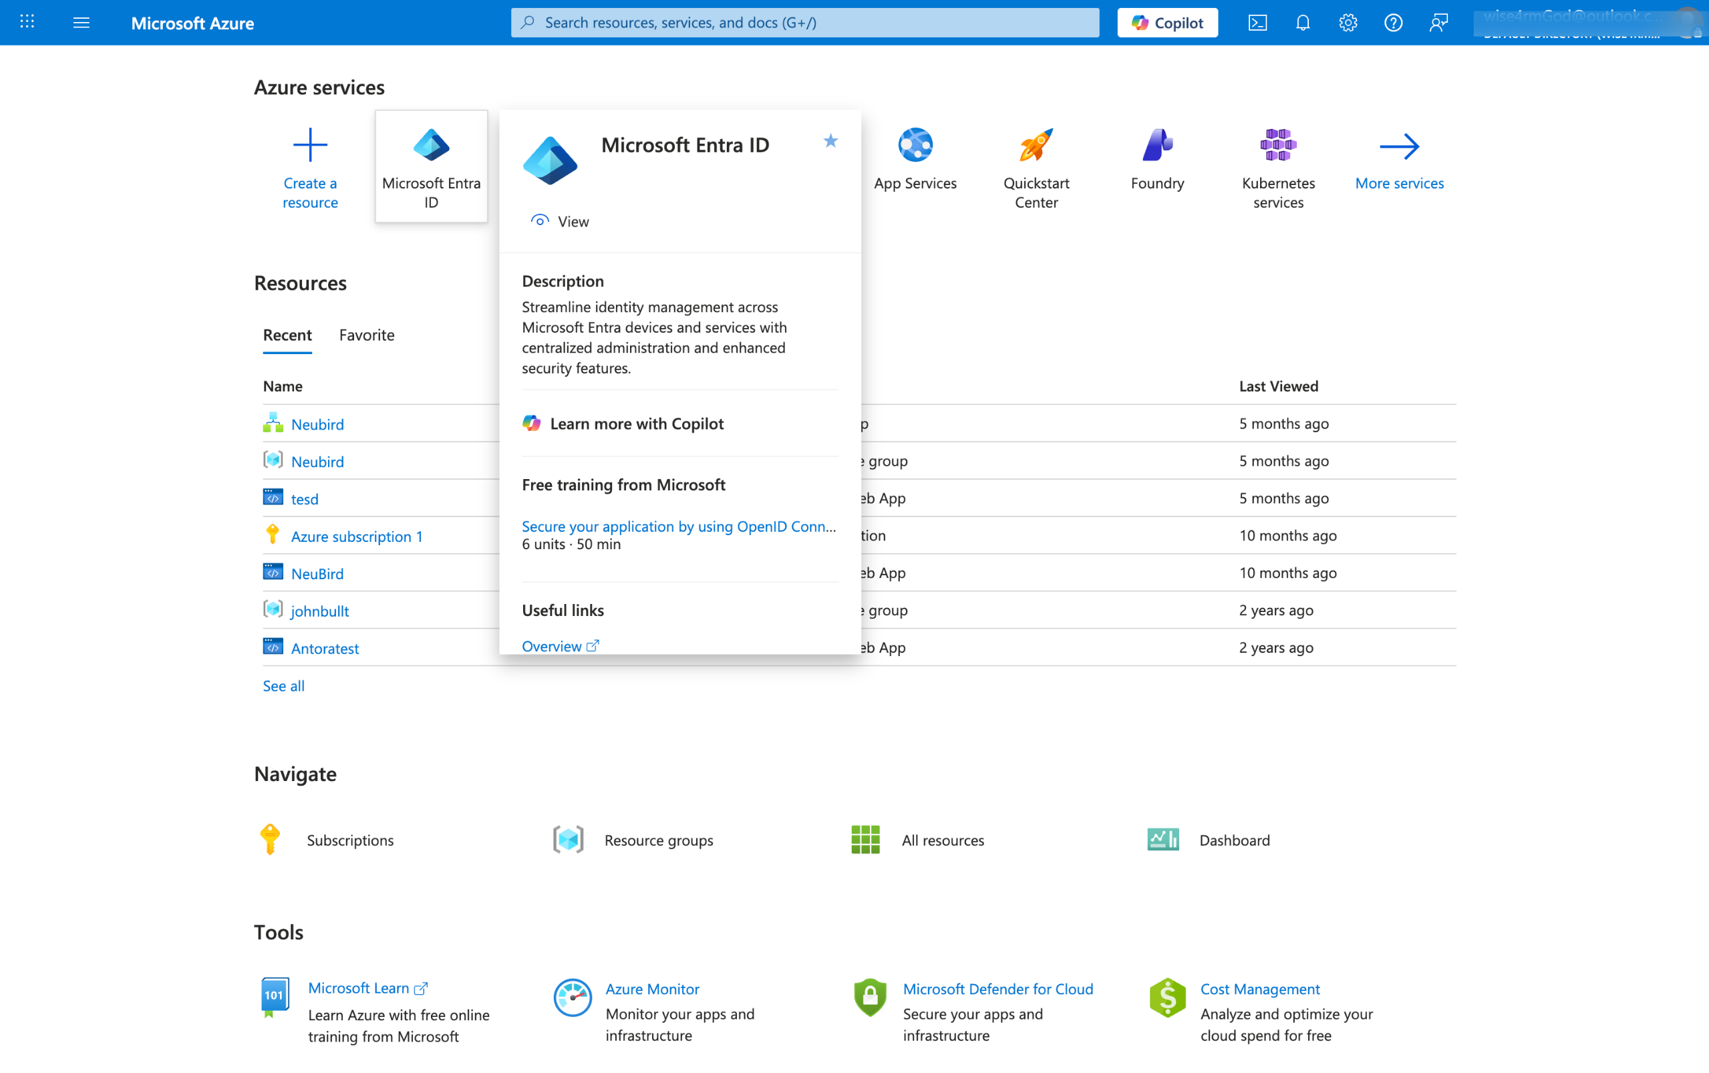Open the account menu in the top right
This screenshot has height=1073, width=1709.
(1589, 23)
